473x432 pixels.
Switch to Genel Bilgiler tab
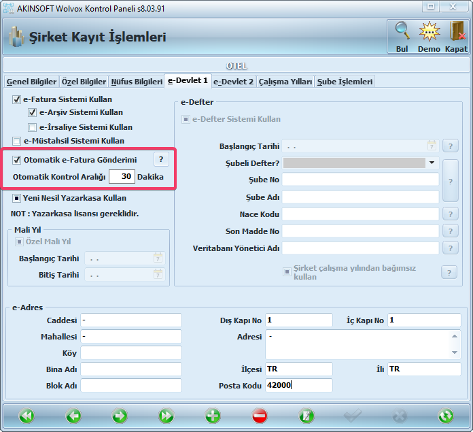[x=31, y=82]
